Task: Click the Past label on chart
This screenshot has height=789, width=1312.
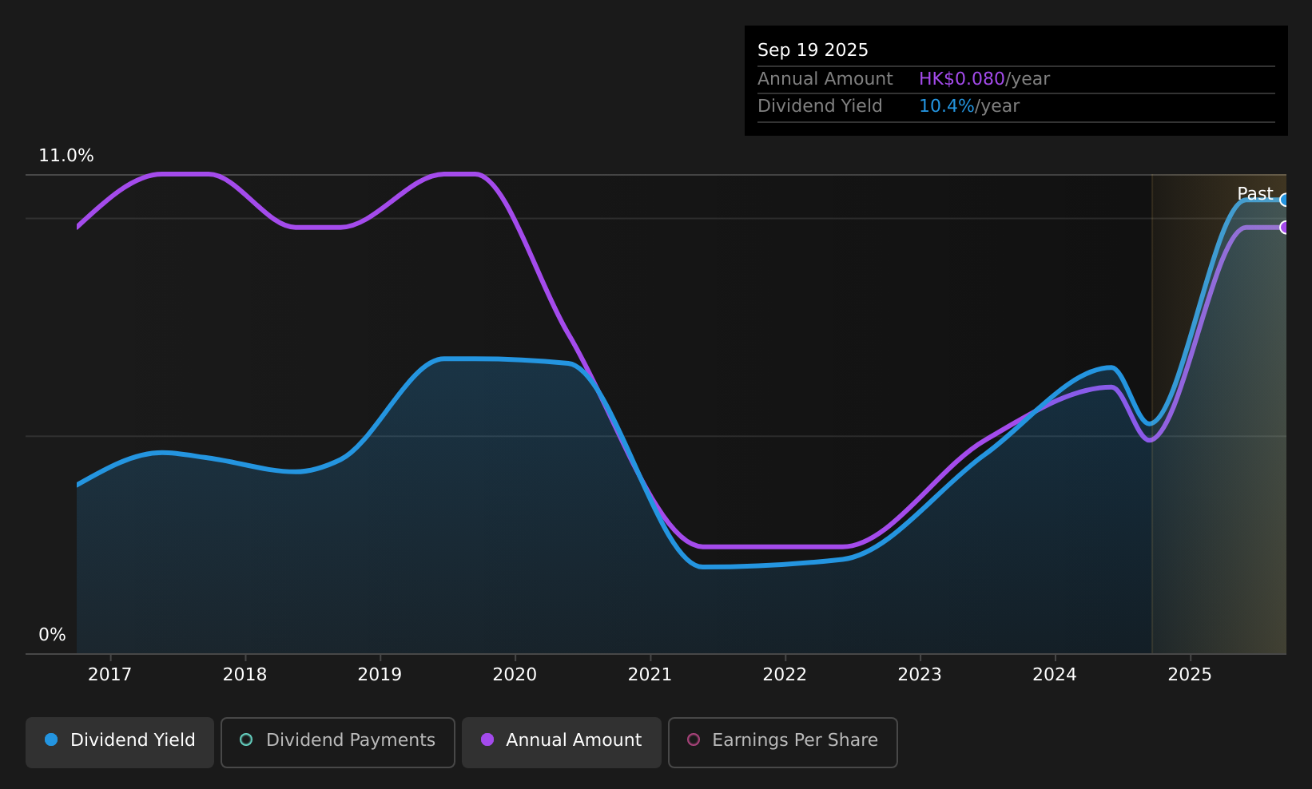Action: 1254,194
